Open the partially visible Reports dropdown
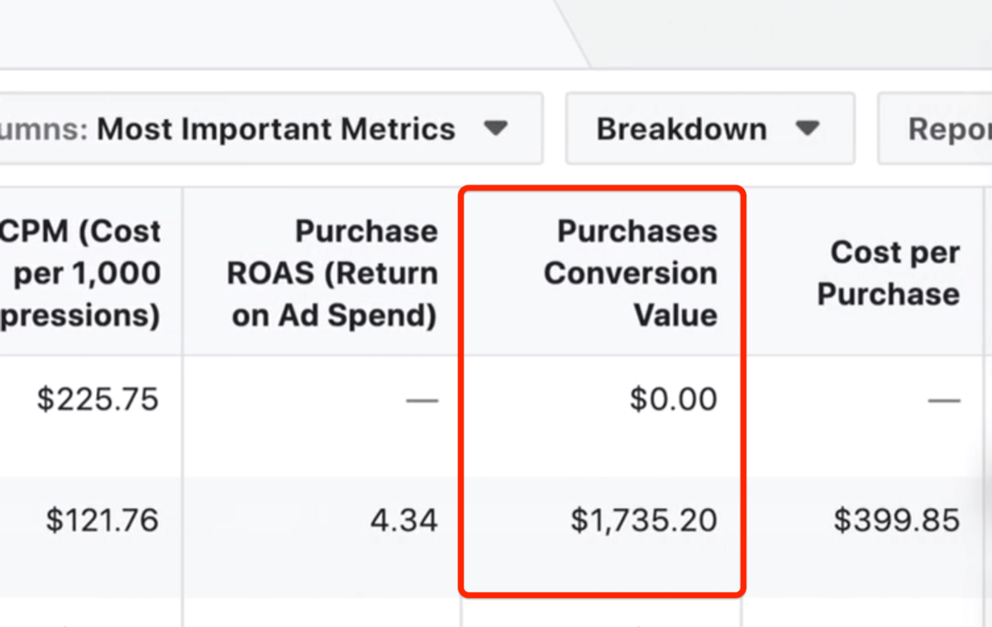The width and height of the screenshot is (992, 627). (x=942, y=130)
